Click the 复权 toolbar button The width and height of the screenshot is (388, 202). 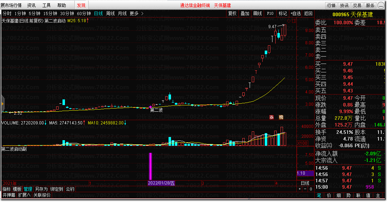[232, 13]
